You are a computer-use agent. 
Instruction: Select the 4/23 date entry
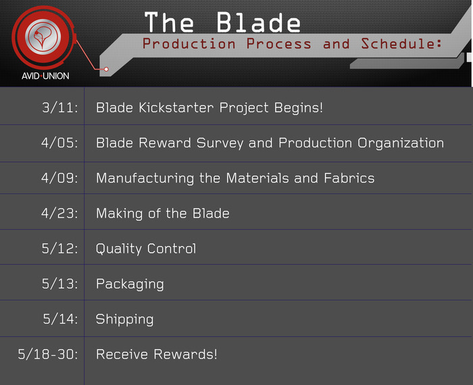59,213
